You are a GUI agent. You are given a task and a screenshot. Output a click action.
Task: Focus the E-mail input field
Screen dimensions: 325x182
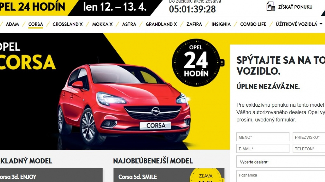[x=263, y=149]
